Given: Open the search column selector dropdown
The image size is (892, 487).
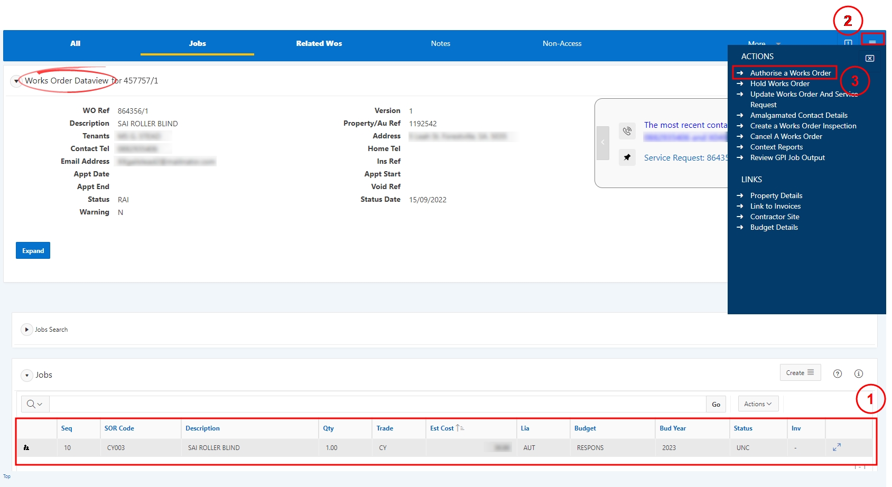Looking at the screenshot, I should click(x=35, y=404).
